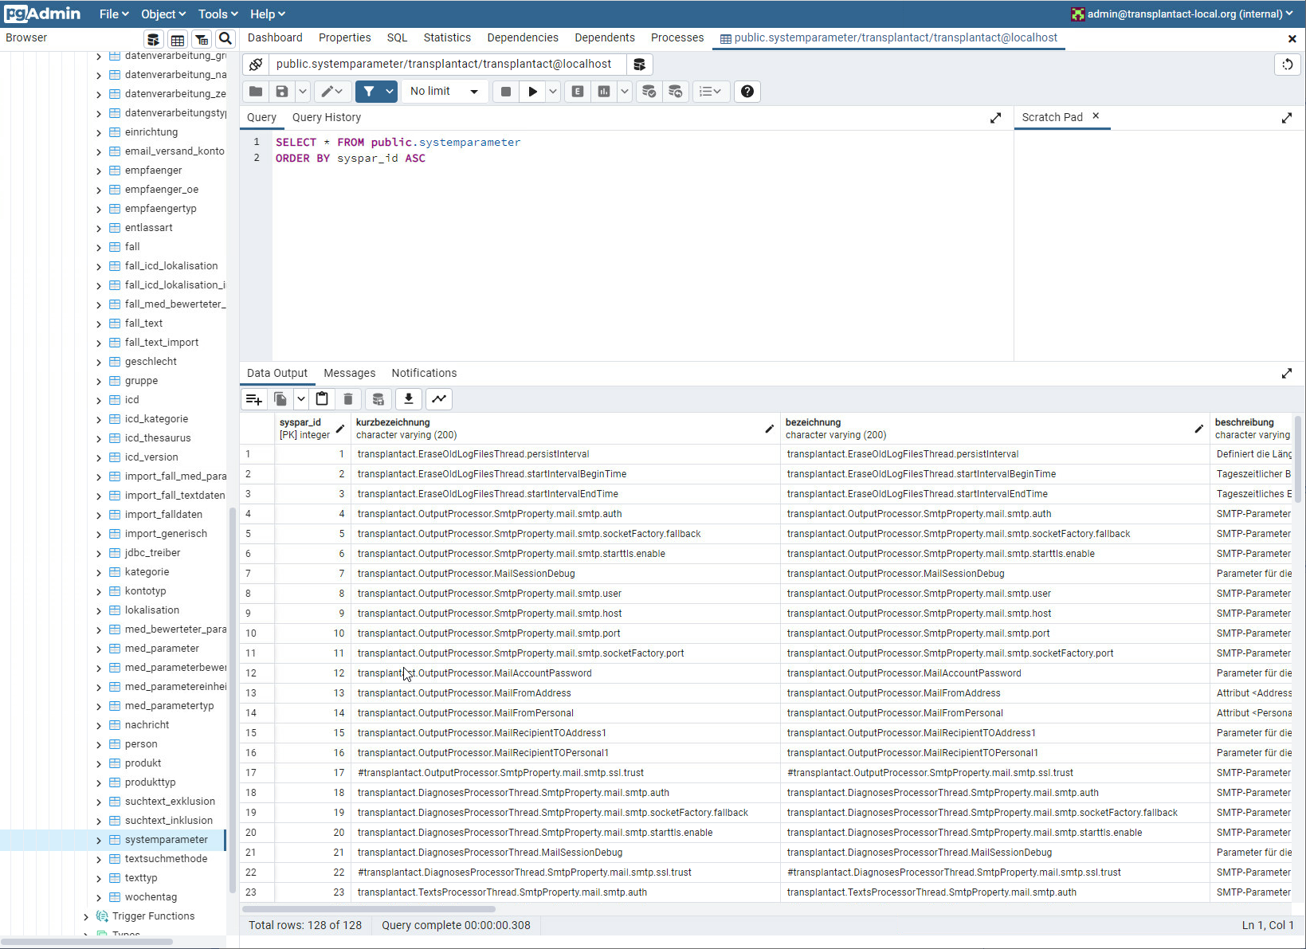Click the Open File folder icon
1306x949 pixels.
256,92
